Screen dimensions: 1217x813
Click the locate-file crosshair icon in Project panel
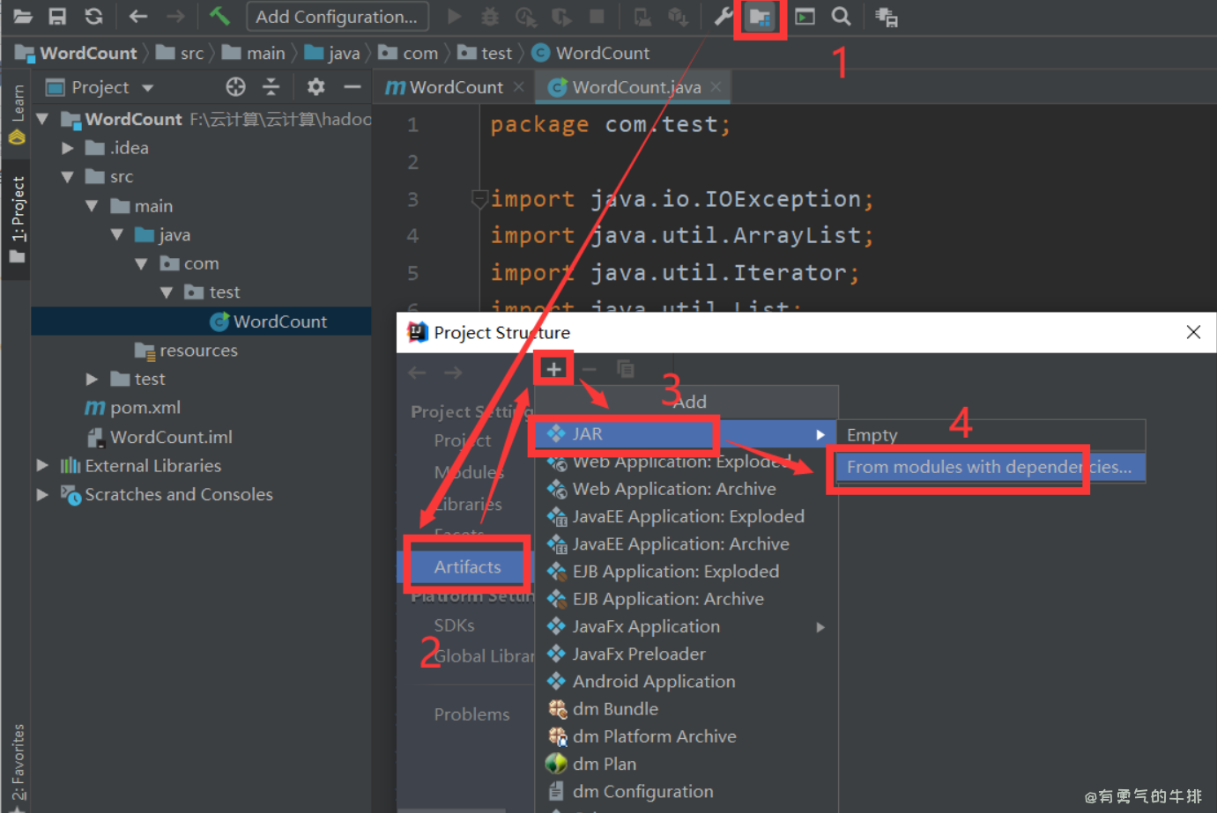click(x=235, y=86)
